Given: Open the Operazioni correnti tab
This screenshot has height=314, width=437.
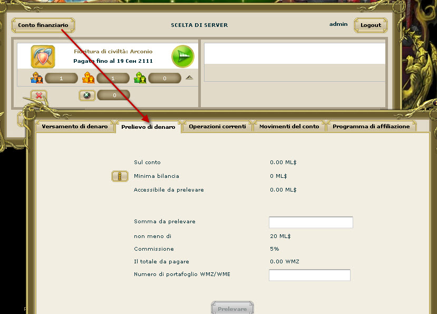Looking at the screenshot, I should point(217,127).
